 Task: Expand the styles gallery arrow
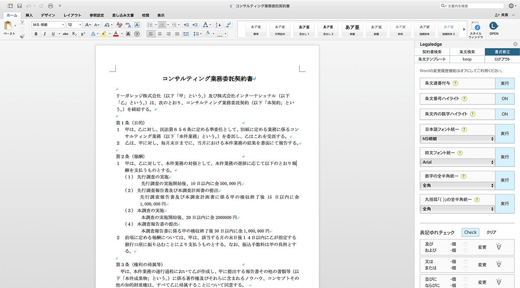pos(464,29)
